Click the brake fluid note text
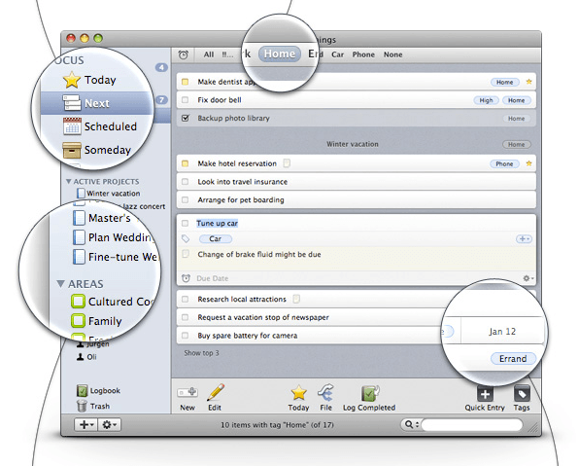This screenshot has width=579, height=466. (x=259, y=255)
